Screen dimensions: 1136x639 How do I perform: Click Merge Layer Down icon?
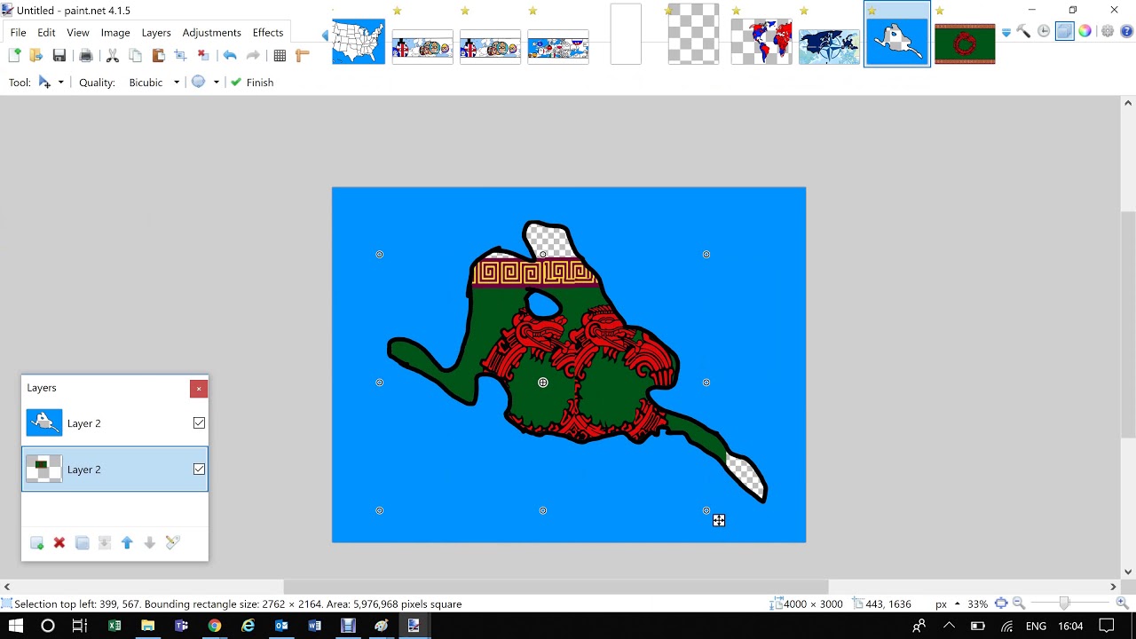point(105,542)
